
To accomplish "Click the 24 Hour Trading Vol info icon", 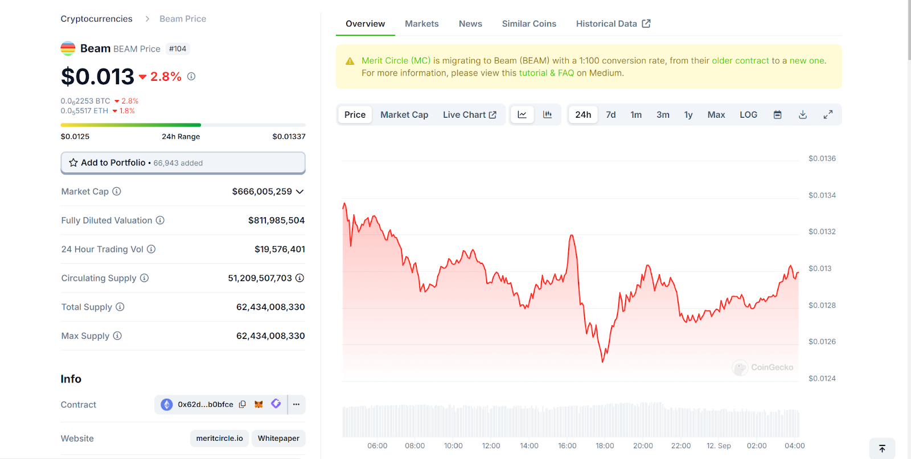I will point(151,249).
